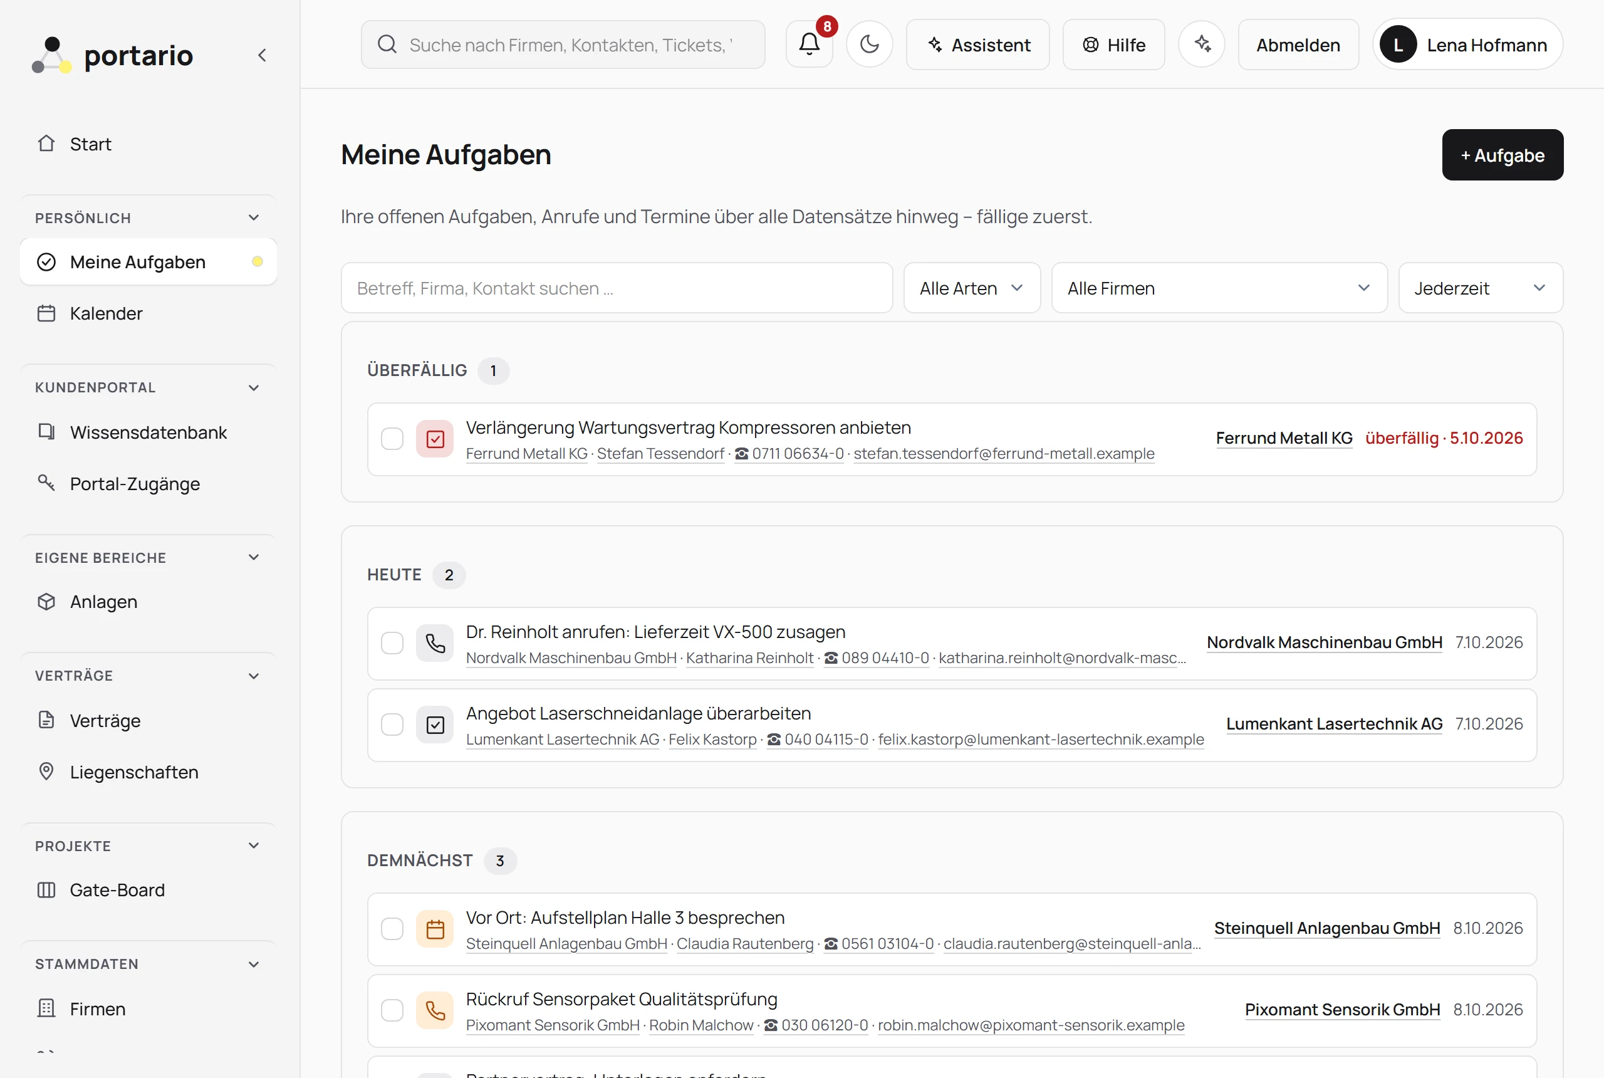Collapse the KUNDENPORTAL section
The width and height of the screenshot is (1604, 1078).
pyautogui.click(x=254, y=388)
